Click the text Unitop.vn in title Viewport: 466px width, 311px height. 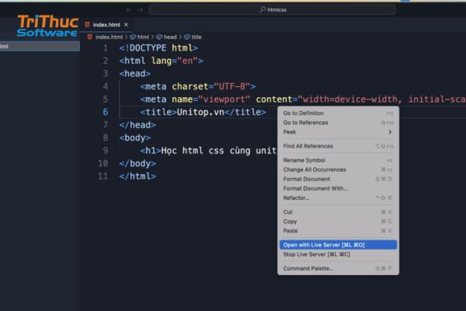coord(200,112)
